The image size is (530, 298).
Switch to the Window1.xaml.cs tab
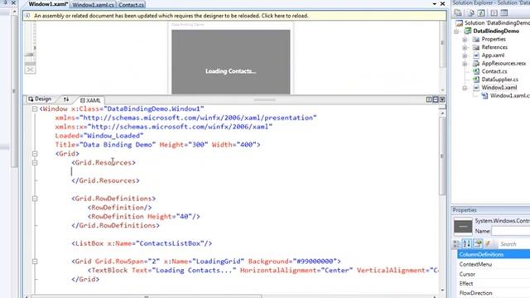(94, 5)
